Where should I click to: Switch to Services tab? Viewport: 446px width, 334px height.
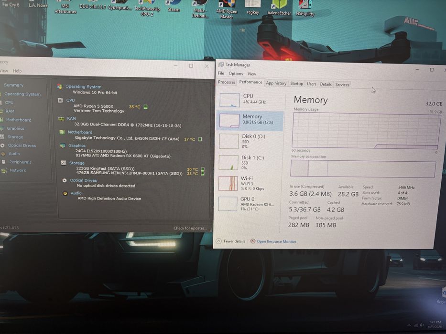(x=342, y=84)
